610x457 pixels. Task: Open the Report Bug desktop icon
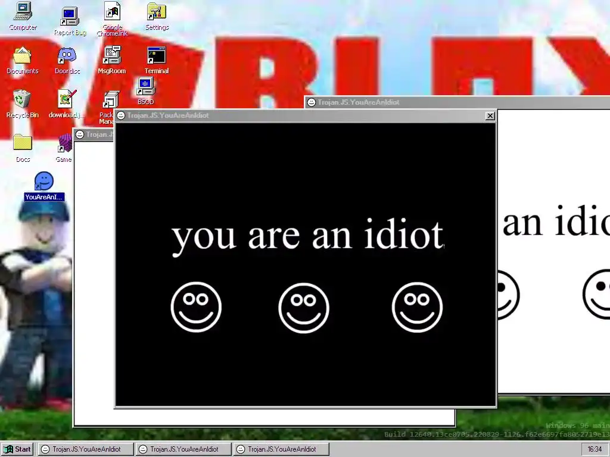[x=70, y=22]
